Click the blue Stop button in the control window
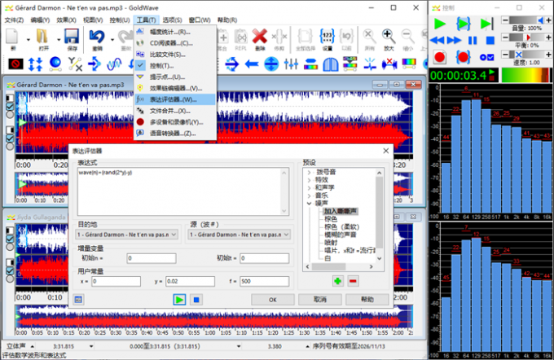 (490, 40)
